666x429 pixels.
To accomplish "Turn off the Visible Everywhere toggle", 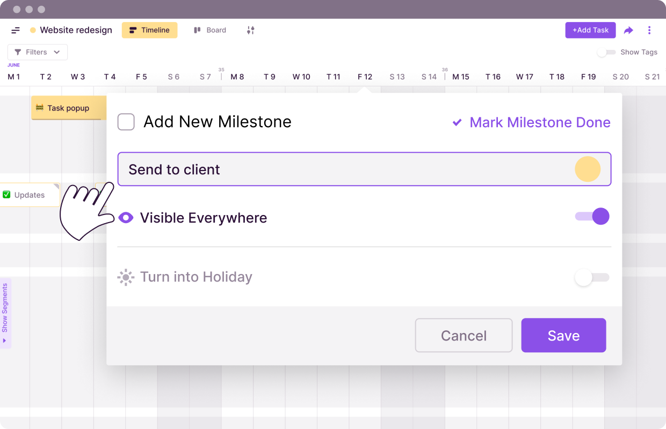I will point(592,217).
